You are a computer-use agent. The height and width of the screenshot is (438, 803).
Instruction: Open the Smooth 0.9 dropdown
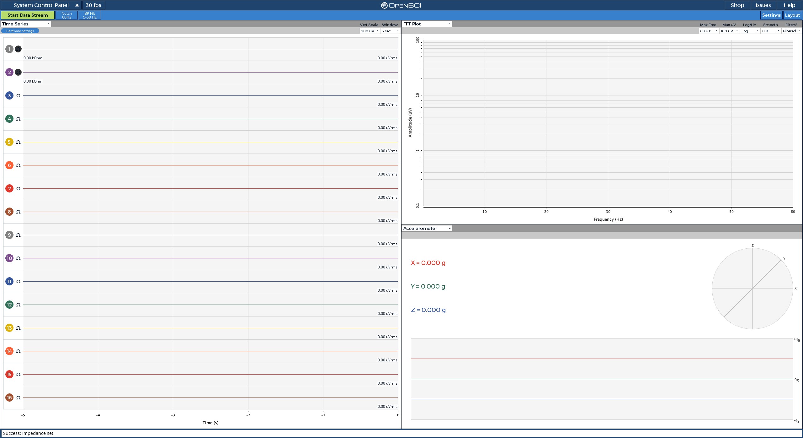(x=771, y=31)
